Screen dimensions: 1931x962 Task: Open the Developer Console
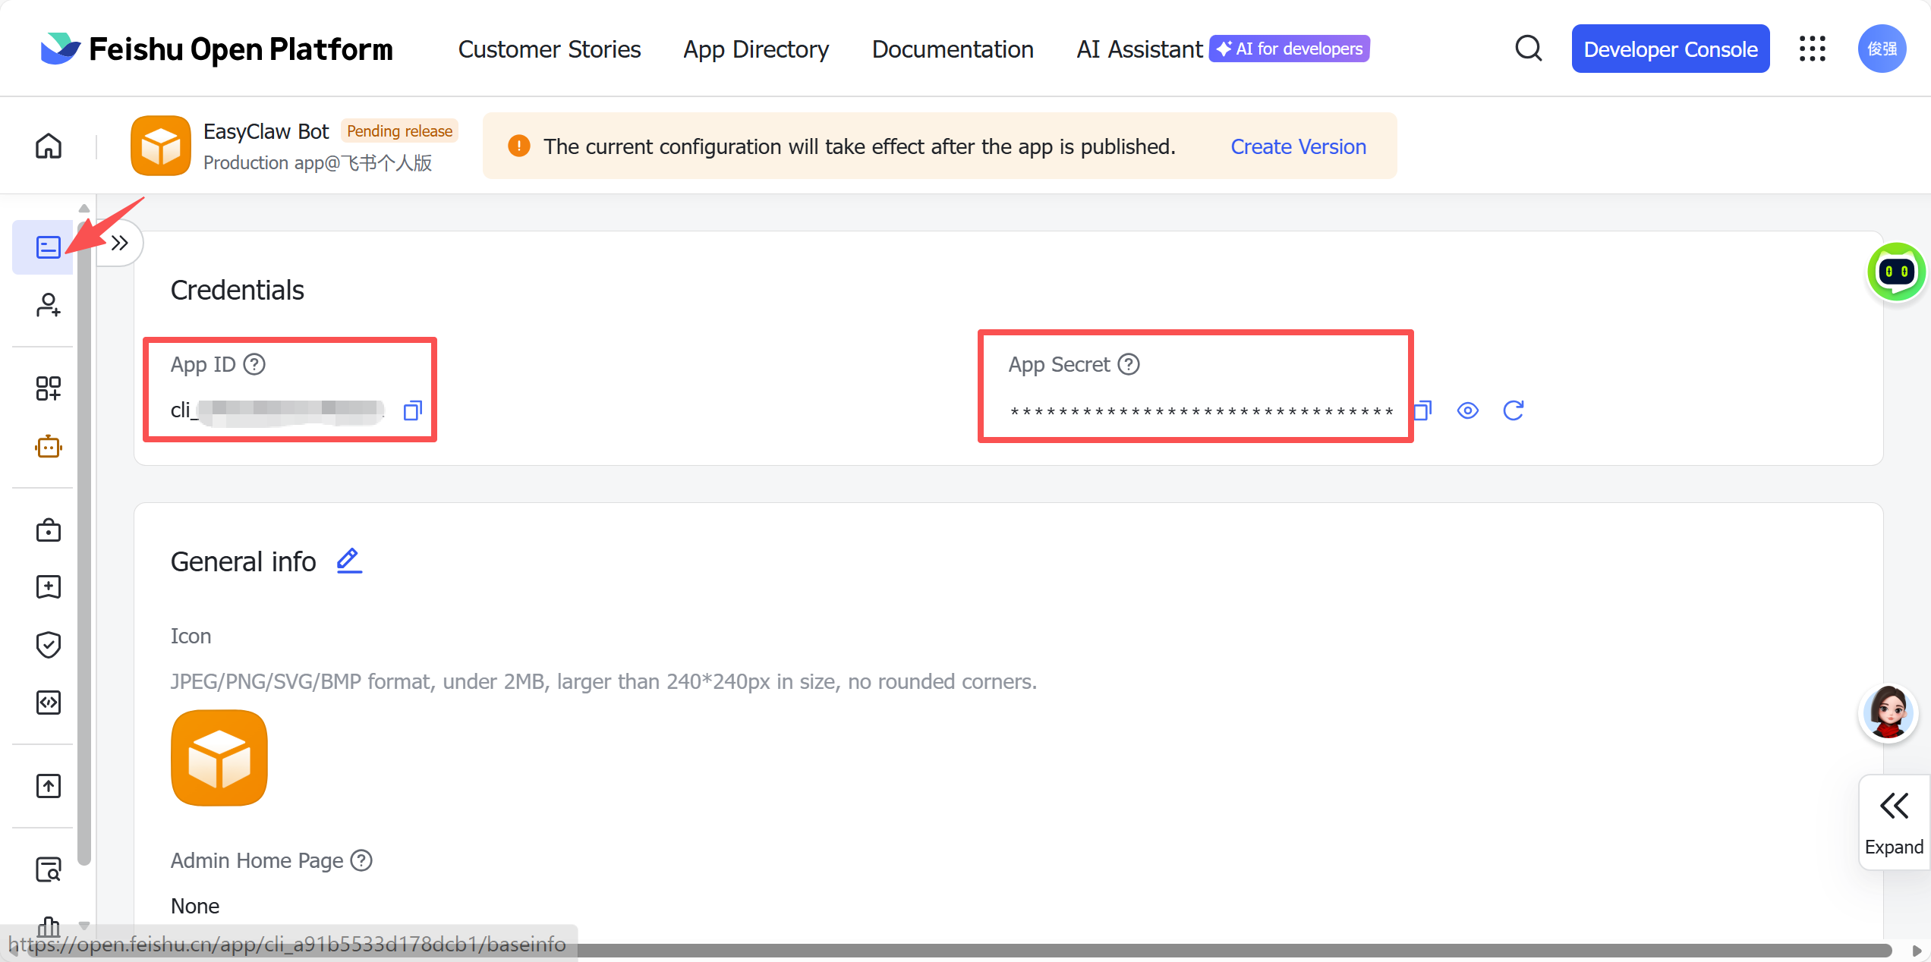pyautogui.click(x=1670, y=49)
